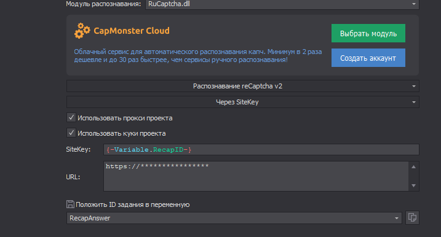
Task: Click URL field scroll up arrow
Action: tap(413, 167)
